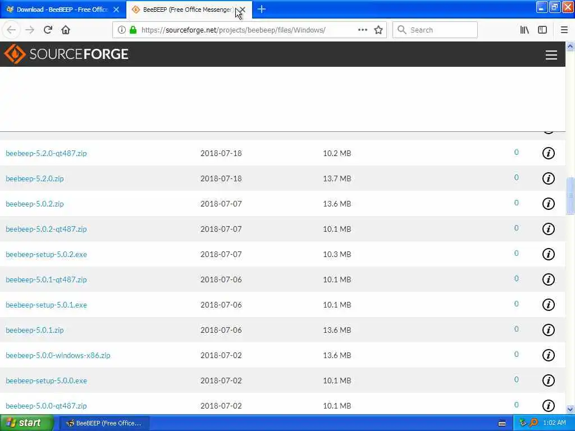Image resolution: width=575 pixels, height=431 pixels.
Task: Close the Download - BeeBEEP tab
Action: (116, 10)
